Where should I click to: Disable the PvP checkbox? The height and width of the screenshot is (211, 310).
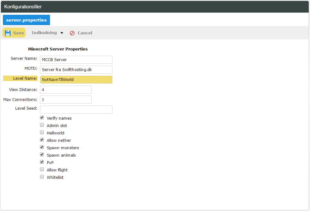[42, 162]
